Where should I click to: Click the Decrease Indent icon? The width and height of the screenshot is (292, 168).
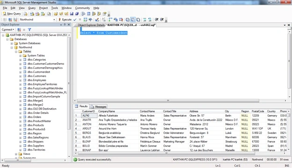click(157, 20)
